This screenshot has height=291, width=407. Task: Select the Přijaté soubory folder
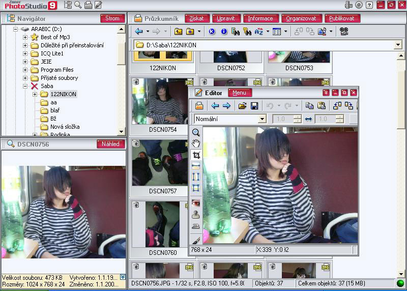tap(59, 78)
